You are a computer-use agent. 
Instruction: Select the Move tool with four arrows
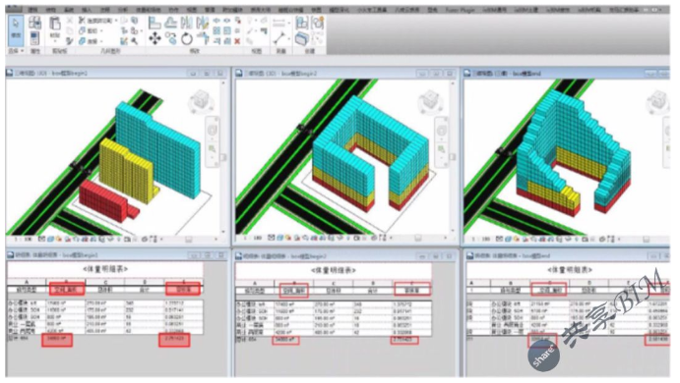155,39
